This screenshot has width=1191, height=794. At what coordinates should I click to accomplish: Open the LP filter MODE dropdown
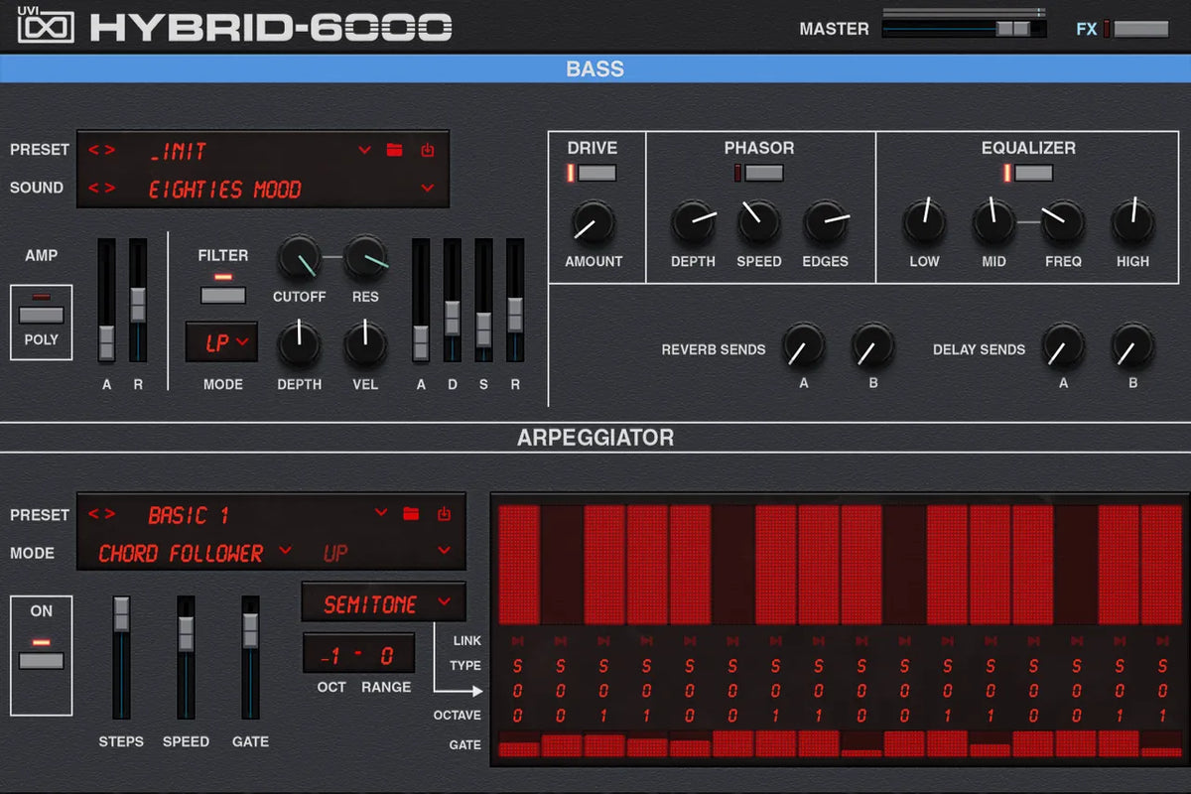[220, 341]
